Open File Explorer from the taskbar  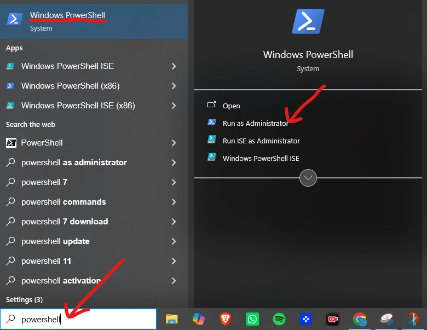pos(171,319)
